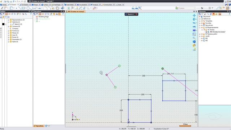The height and width of the screenshot is (130, 231).
Task: Select the Text (Abc) sketch tool
Action: click(x=39, y=8)
